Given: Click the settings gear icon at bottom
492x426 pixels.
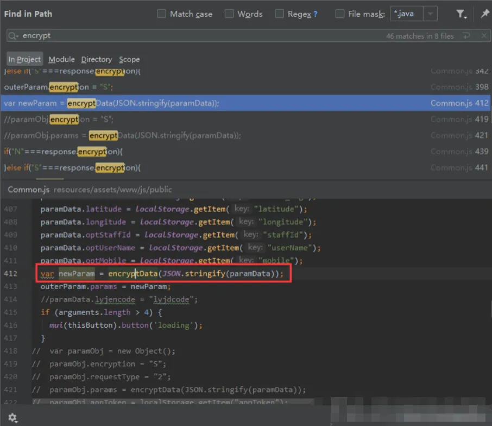Looking at the screenshot, I should pyautogui.click(x=12, y=417).
